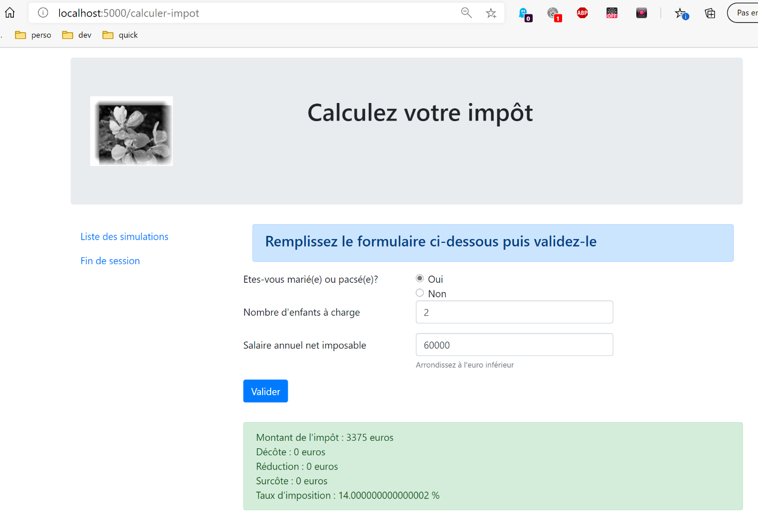Click the Salaire annuel net imposable field
The image size is (758, 523).
(514, 345)
